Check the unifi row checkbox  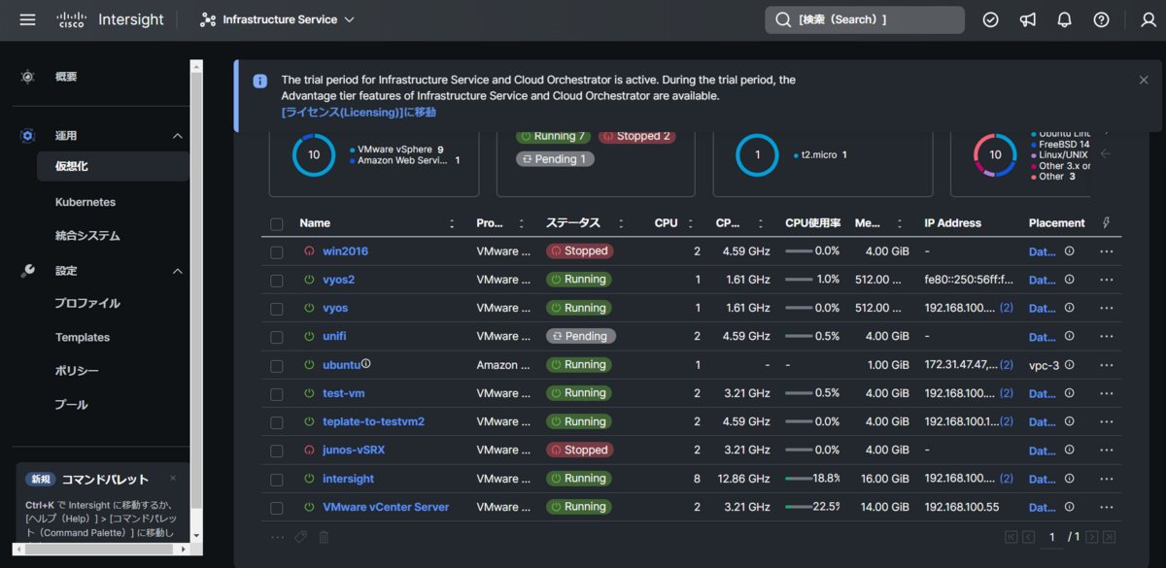pyautogui.click(x=277, y=338)
